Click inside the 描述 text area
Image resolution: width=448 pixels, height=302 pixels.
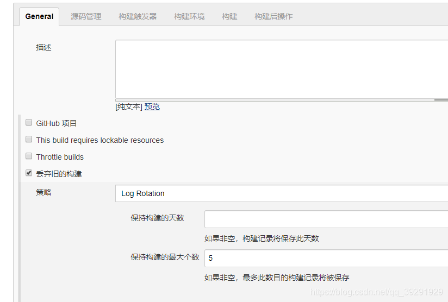tap(282, 70)
